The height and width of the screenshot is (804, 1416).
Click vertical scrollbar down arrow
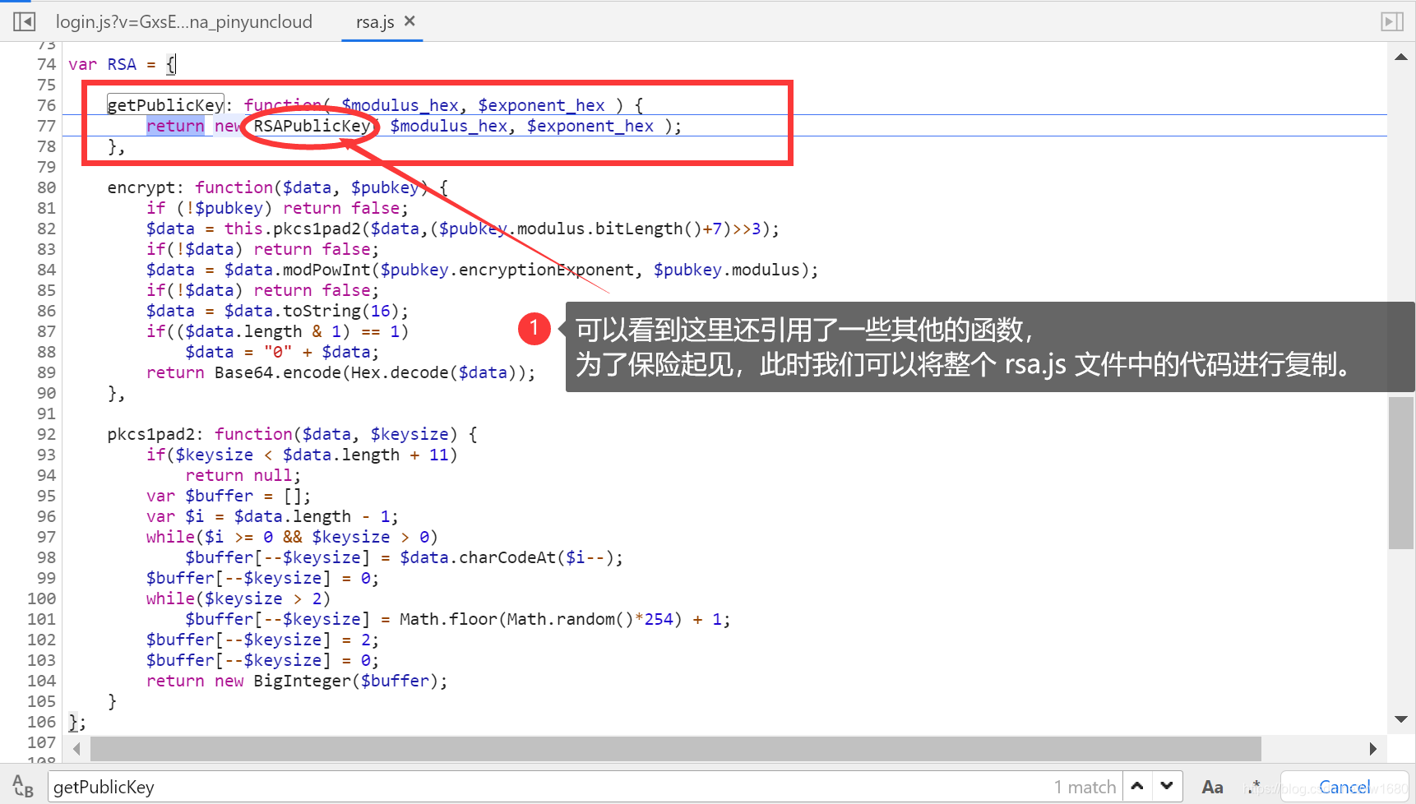1401,719
